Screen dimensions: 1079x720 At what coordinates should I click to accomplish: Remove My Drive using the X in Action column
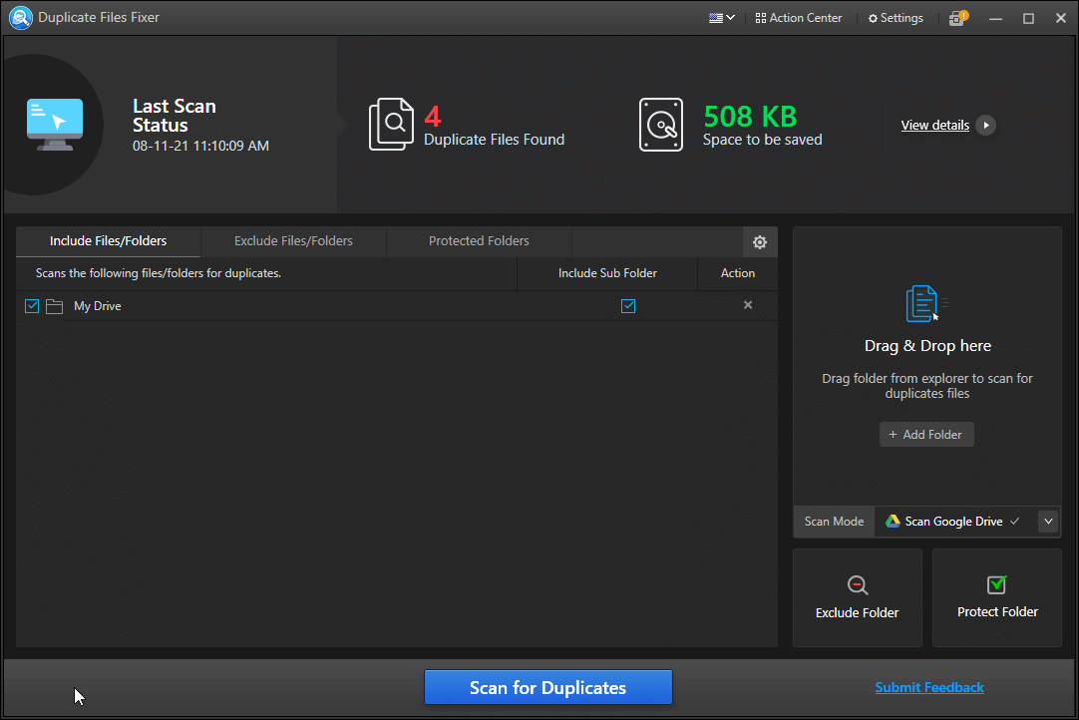coord(748,305)
